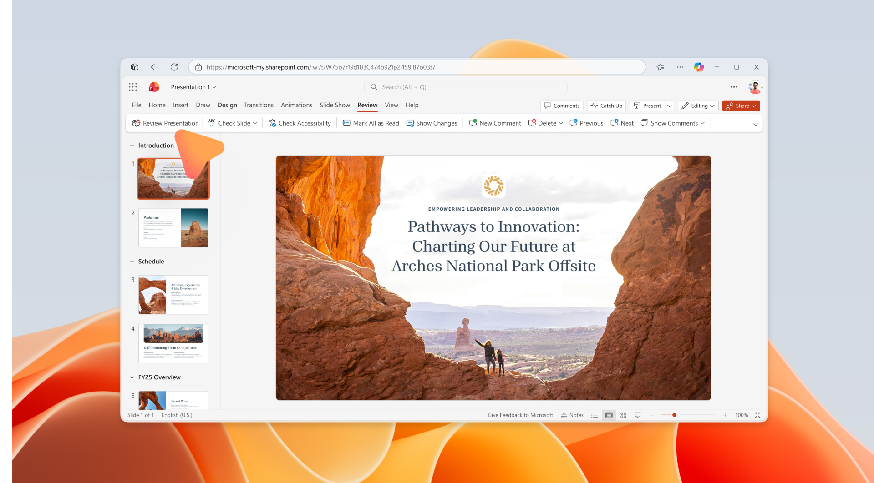The width and height of the screenshot is (874, 483).
Task: Select normal view icon in status bar
Action: click(x=609, y=415)
